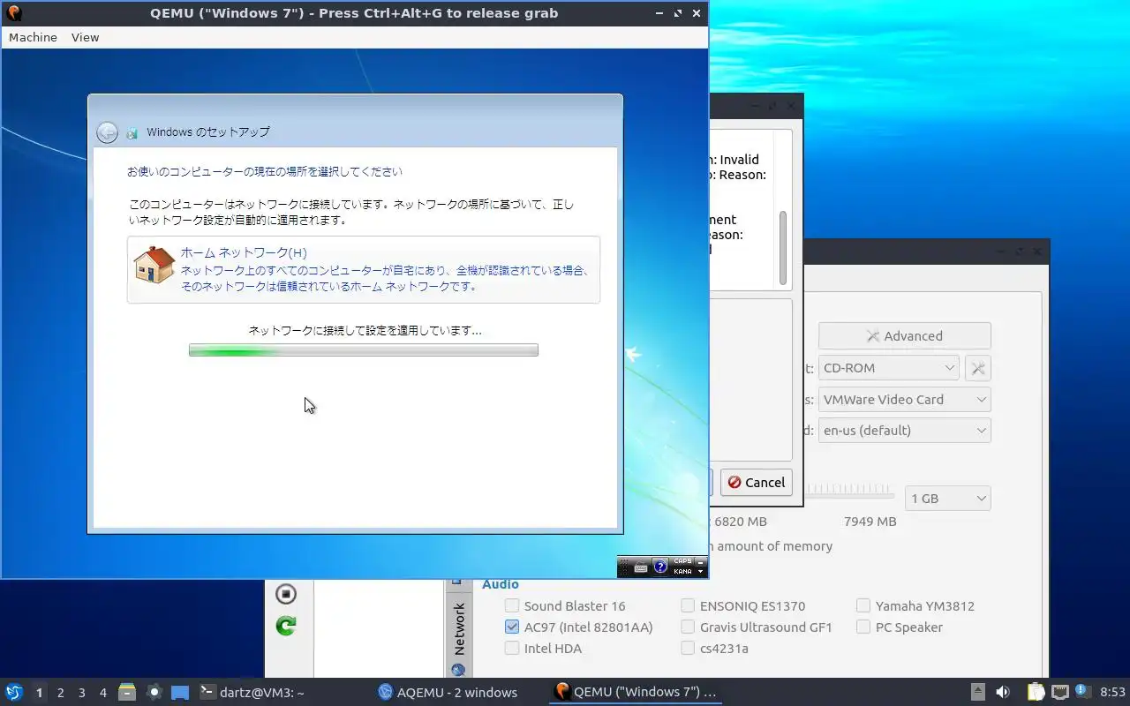Open the start menu bird icon
The width and height of the screenshot is (1130, 706).
pos(13,692)
